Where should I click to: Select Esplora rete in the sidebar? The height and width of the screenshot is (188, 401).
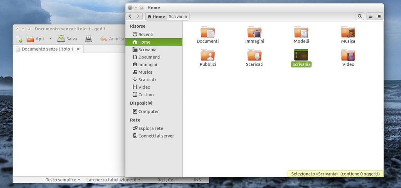150,128
